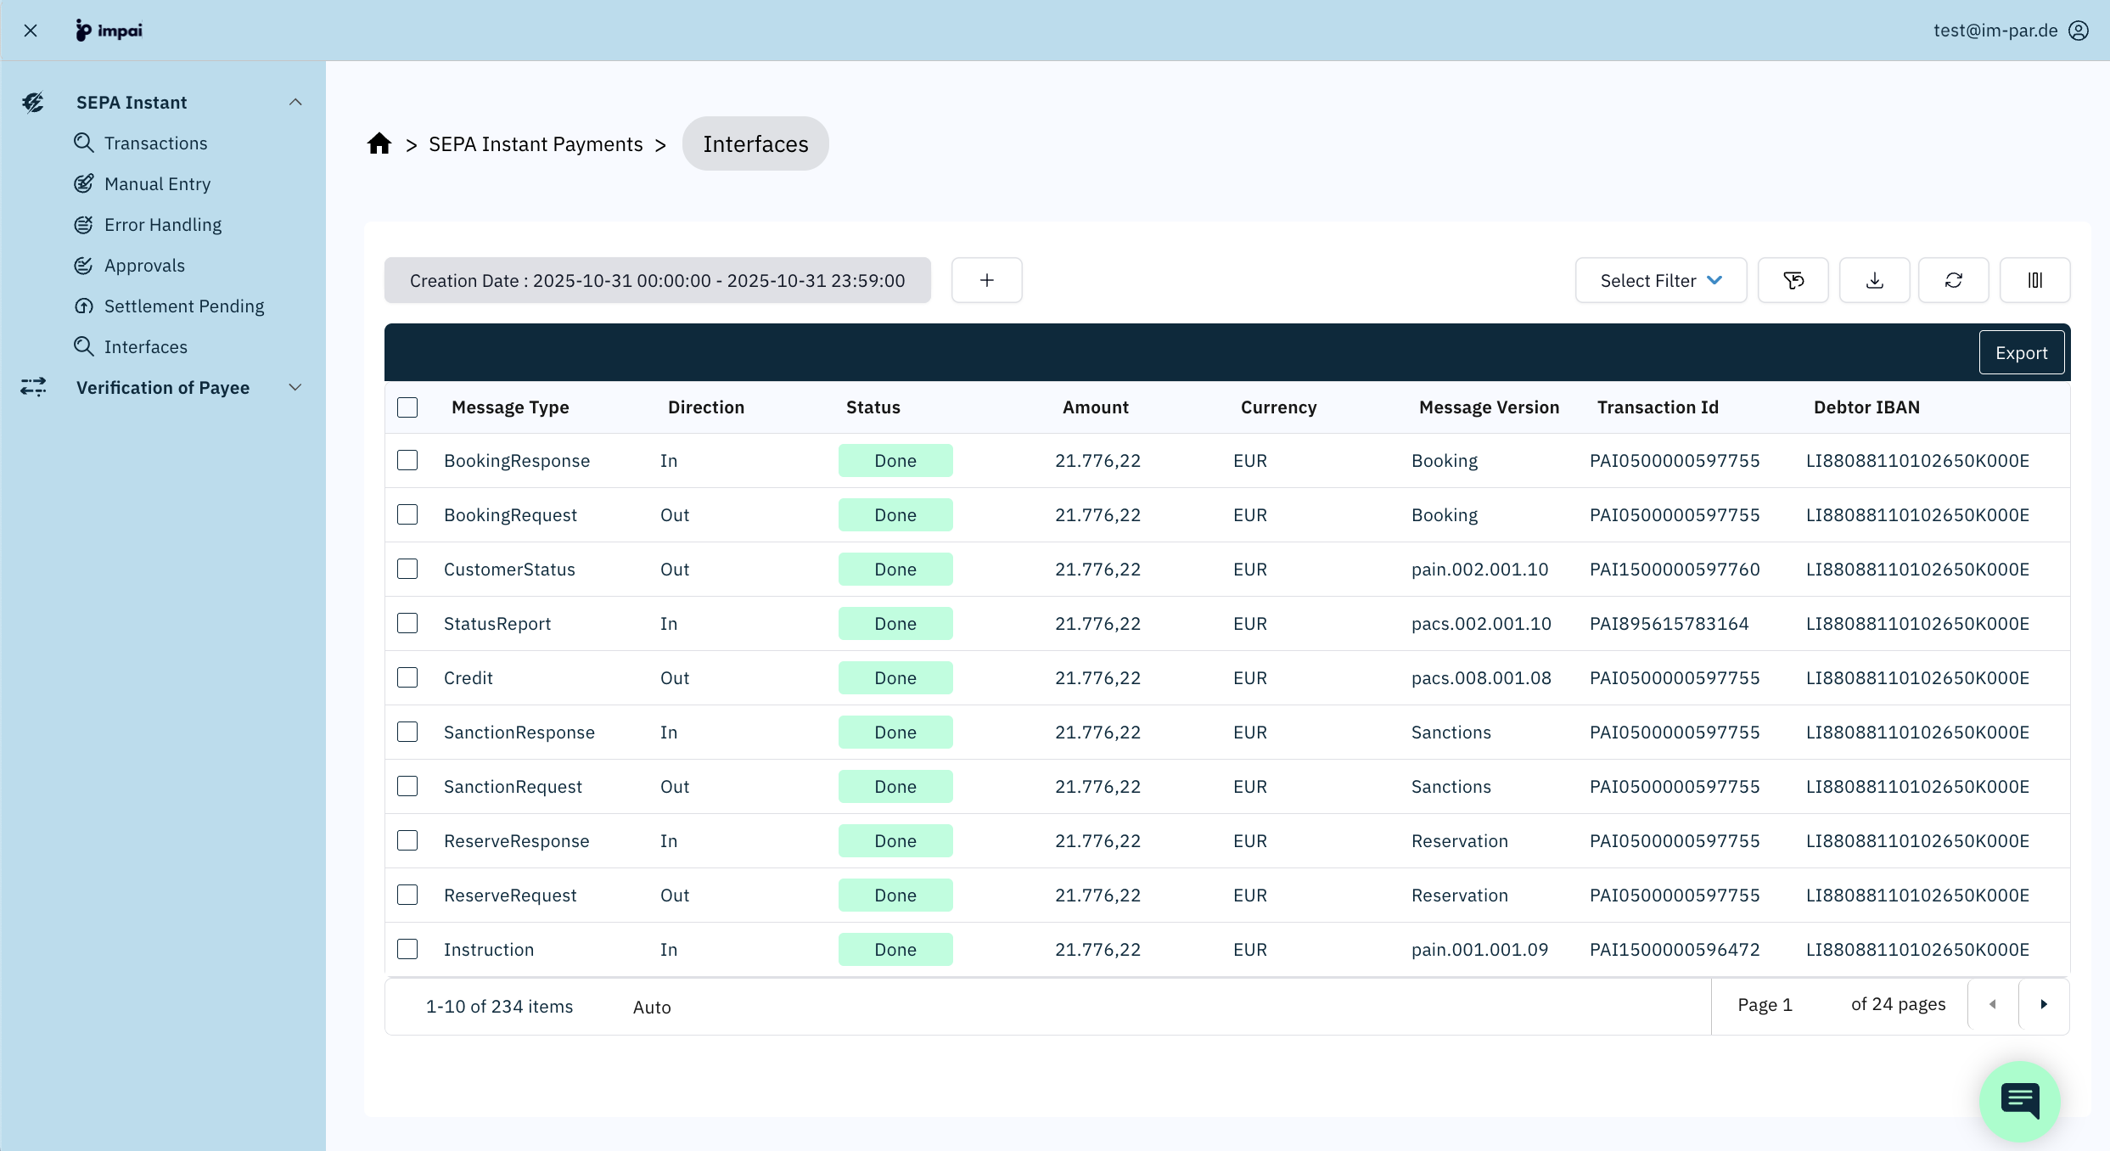This screenshot has width=2110, height=1151.
Task: Check the BookingResponse row checkbox
Action: [407, 460]
